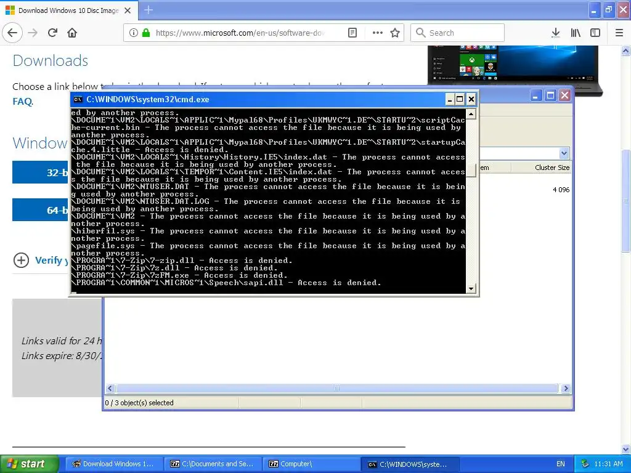Screen dimensions: 631x473
Task: Click the system tray icon beside clock
Action: (x=585, y=464)
